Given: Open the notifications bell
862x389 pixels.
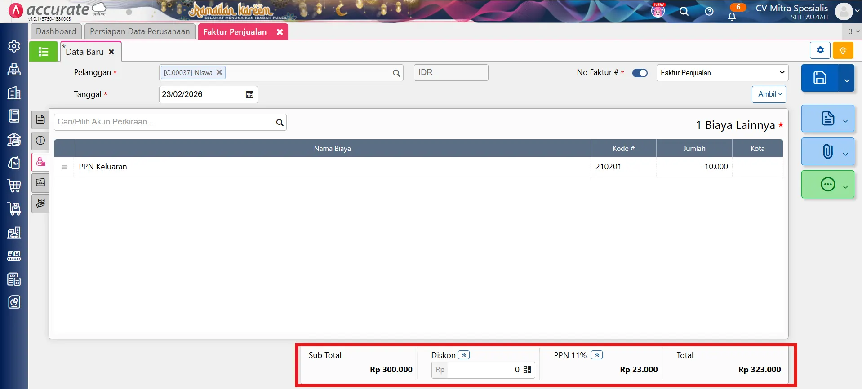Looking at the screenshot, I should (x=732, y=17).
